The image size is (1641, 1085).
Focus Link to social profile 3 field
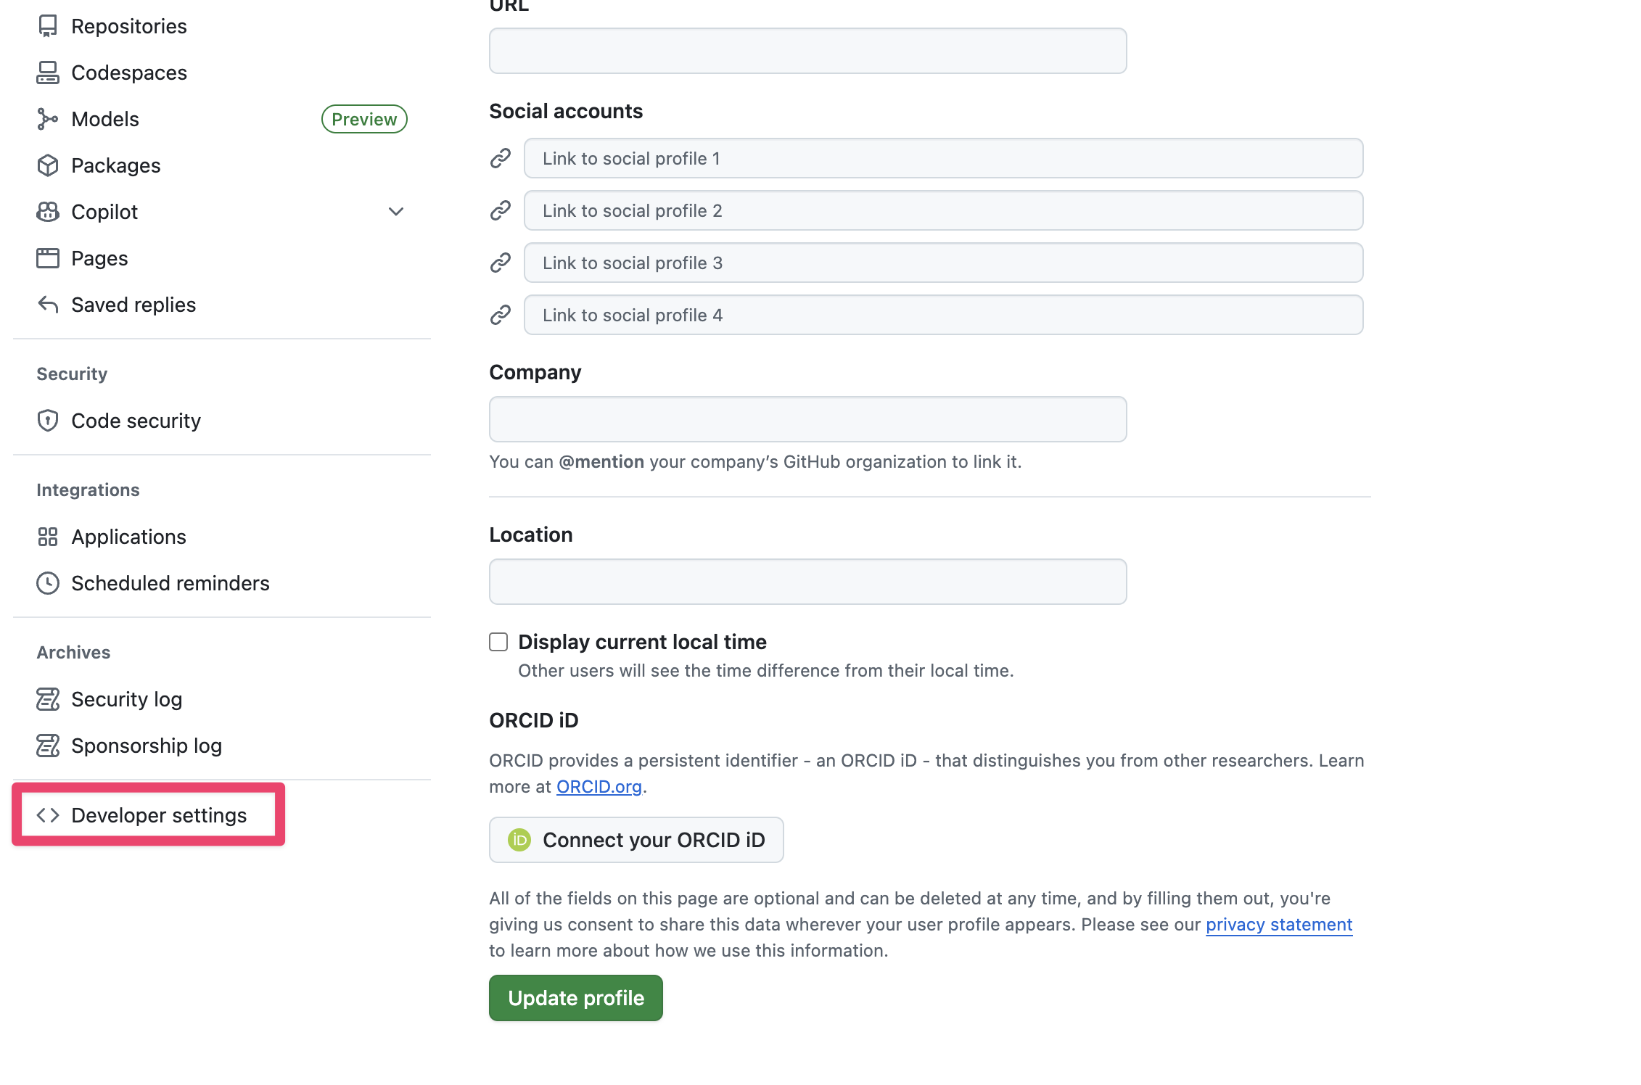tap(944, 263)
